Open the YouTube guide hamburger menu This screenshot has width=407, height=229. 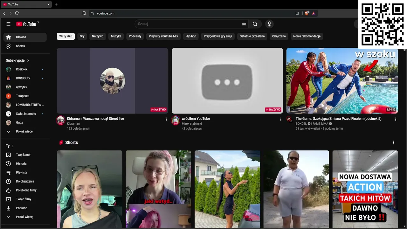9,24
